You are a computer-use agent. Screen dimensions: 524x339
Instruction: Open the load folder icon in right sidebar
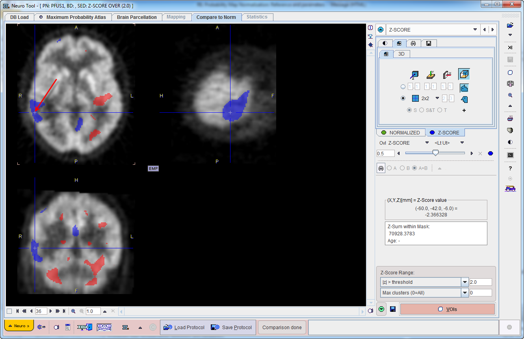510,25
